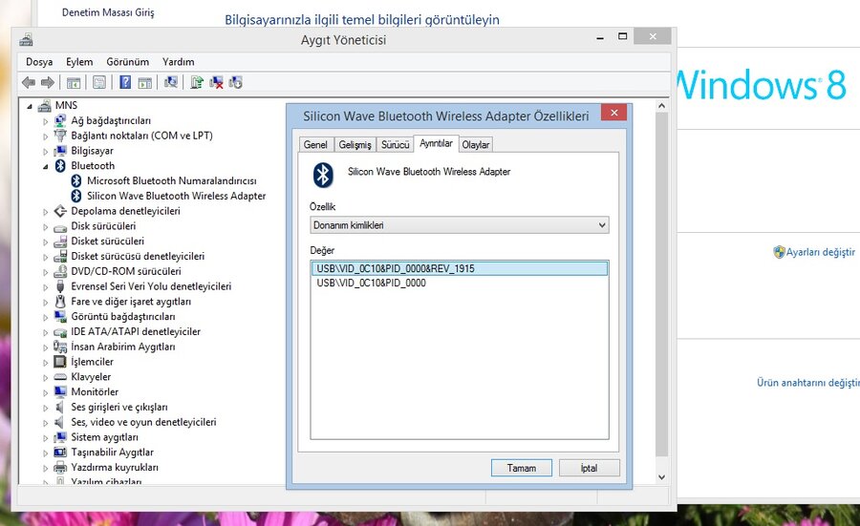Expand Disk sürücüleri node
The image size is (860, 526).
pyautogui.click(x=46, y=227)
